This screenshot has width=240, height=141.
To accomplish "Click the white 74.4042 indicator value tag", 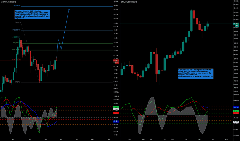I will [116, 109].
